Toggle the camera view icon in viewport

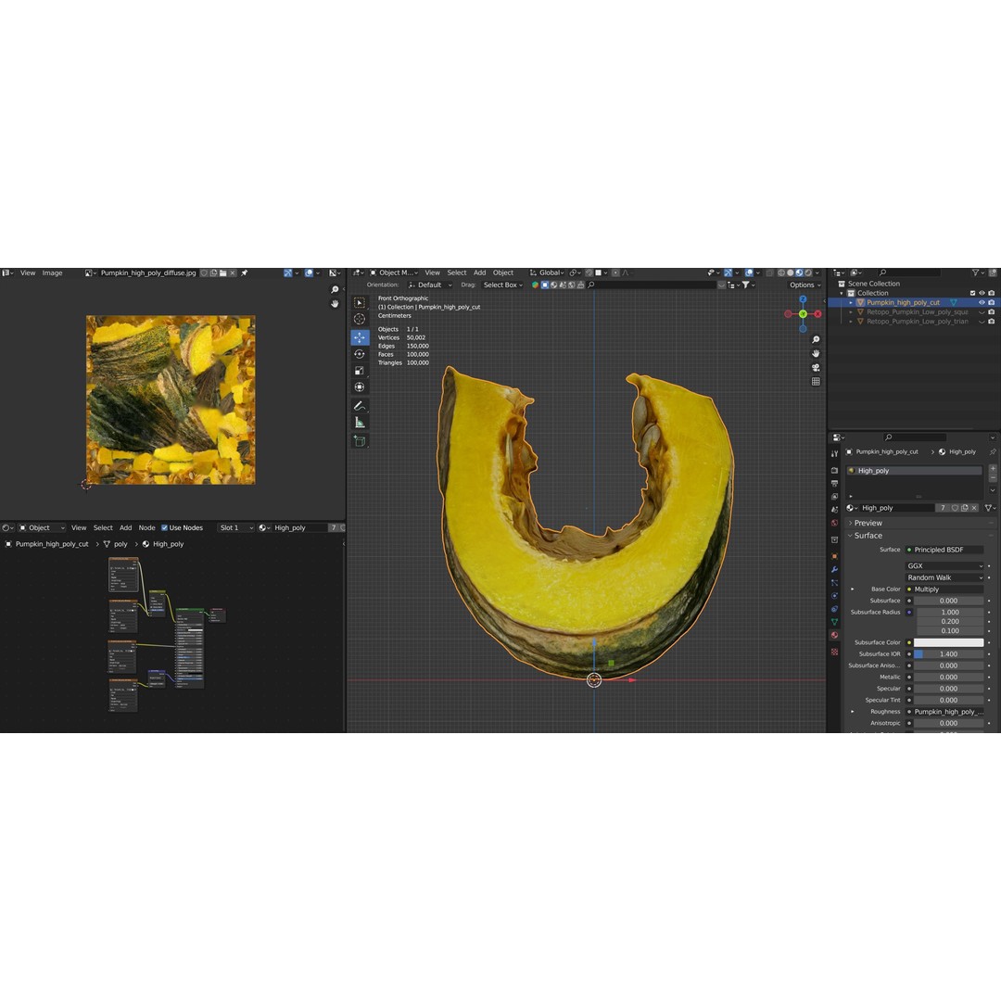pyautogui.click(x=816, y=368)
